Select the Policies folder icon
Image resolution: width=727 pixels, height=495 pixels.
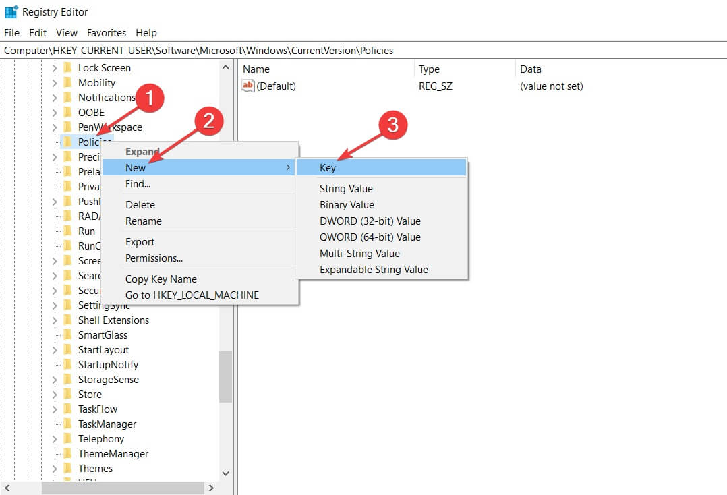[x=67, y=142]
